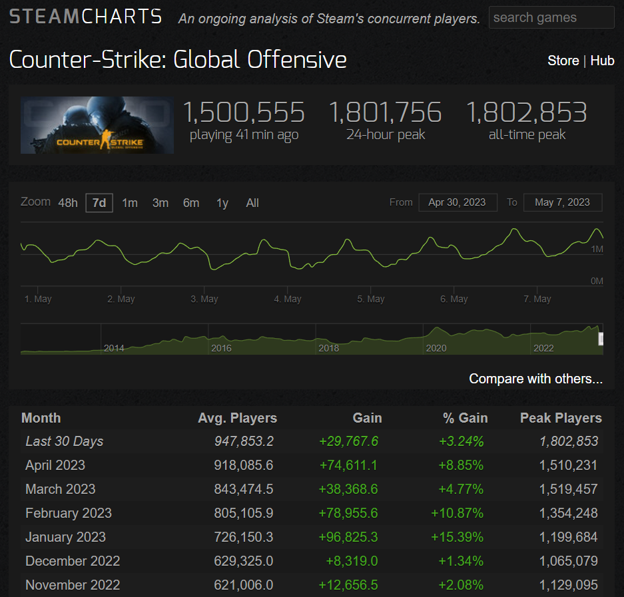Screen dimensions: 624x597
Task: Click the To date field May 7, 2023
Action: click(x=562, y=202)
